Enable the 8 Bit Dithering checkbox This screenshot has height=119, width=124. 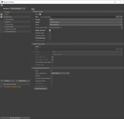click(50, 38)
